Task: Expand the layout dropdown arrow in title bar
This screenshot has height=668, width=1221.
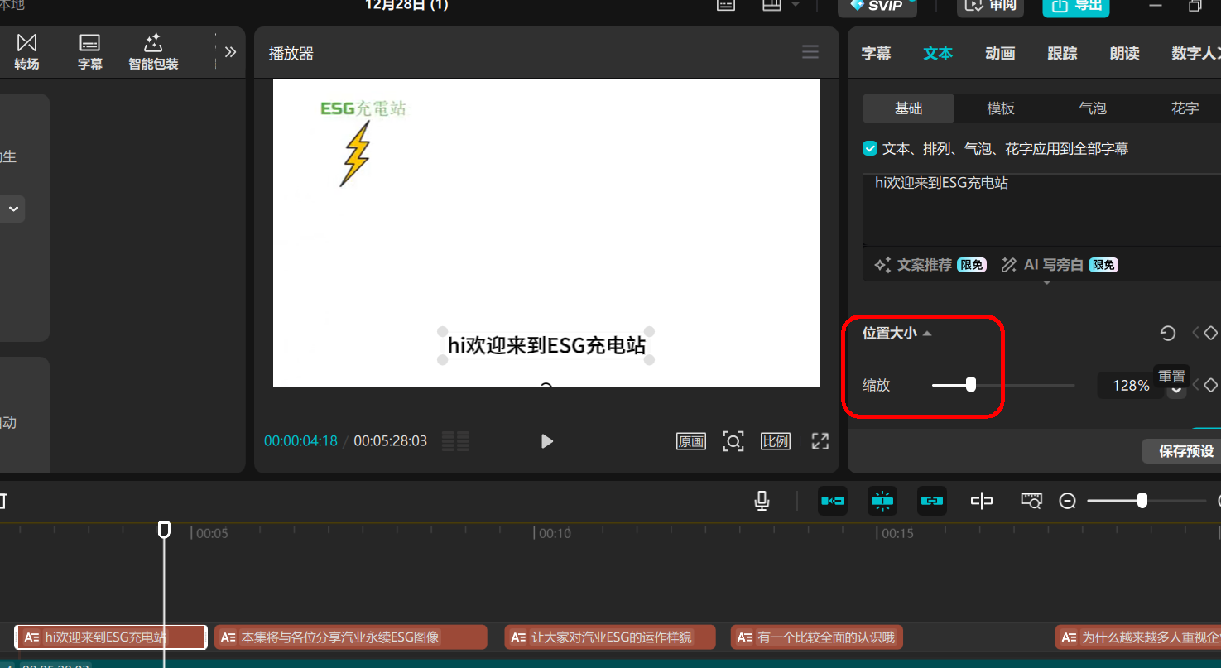Action: pyautogui.click(x=796, y=5)
